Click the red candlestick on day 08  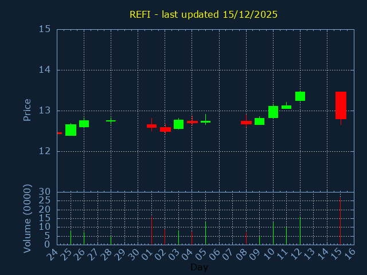pos(246,123)
